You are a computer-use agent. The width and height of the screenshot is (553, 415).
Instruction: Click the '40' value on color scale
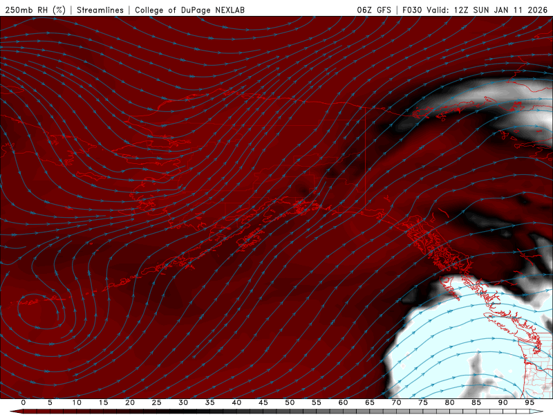(236, 403)
